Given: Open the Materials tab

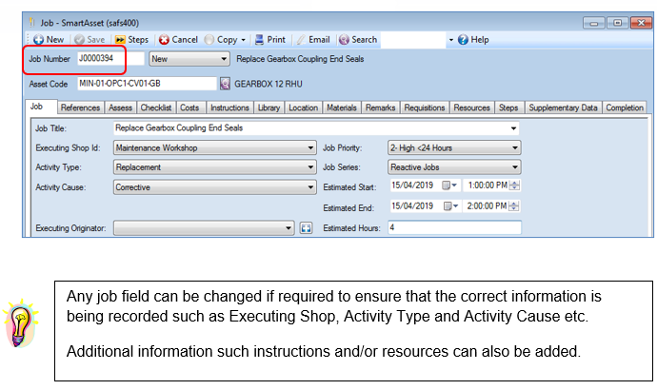Looking at the screenshot, I should click(x=342, y=107).
